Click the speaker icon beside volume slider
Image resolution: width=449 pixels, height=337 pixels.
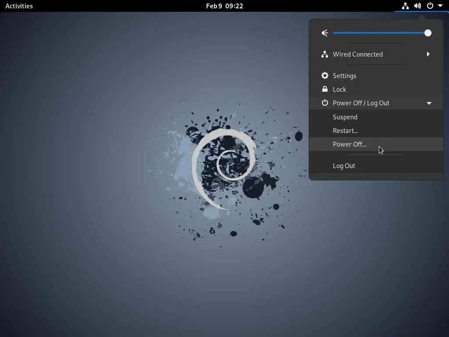click(325, 33)
